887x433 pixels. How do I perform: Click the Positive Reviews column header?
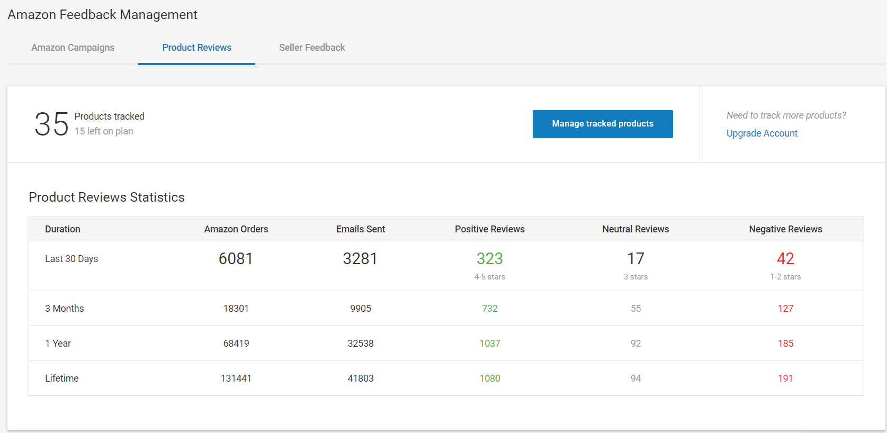[x=489, y=229]
